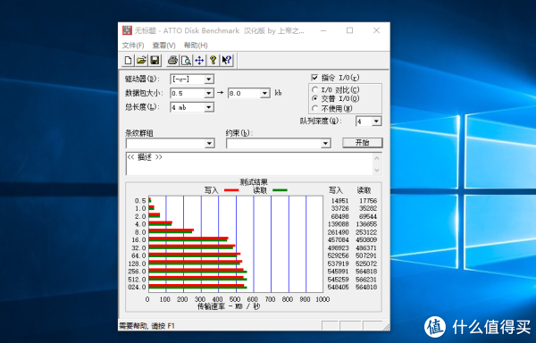Open the 文件(F) menu
Screen dimensions: 536x343
point(133,46)
